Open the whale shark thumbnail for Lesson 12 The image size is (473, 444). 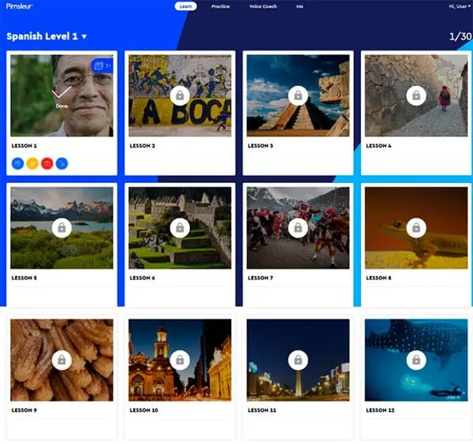(x=416, y=360)
